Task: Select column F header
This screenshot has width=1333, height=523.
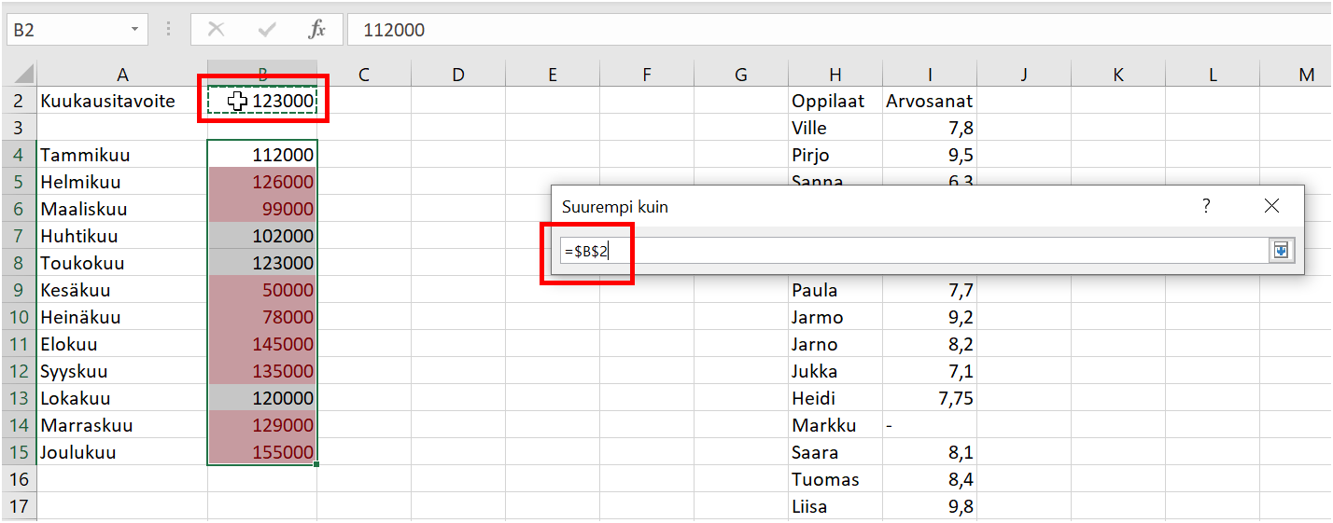Action: pyautogui.click(x=646, y=76)
